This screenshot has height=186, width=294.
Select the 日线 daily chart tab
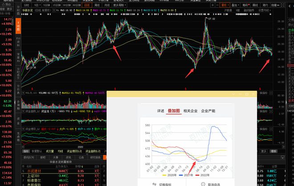pos(87,5)
